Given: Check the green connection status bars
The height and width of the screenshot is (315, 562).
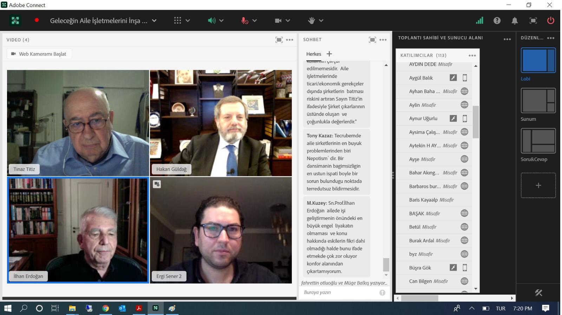Looking at the screenshot, I should [x=479, y=21].
